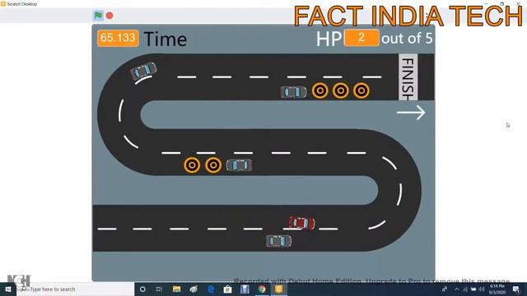
Task: Open Task View on the taskbar
Action: pyautogui.click(x=159, y=289)
